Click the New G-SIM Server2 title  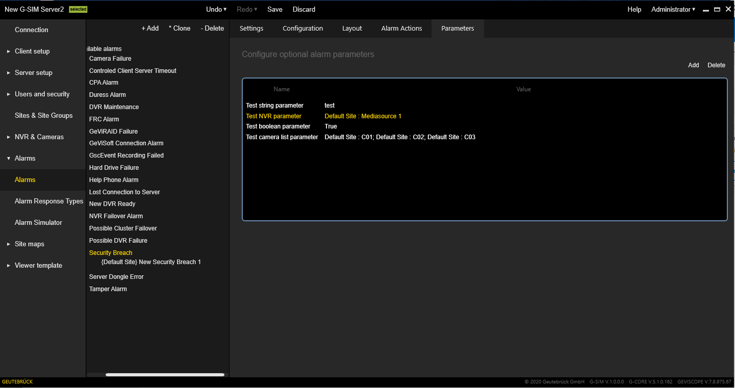coord(34,9)
